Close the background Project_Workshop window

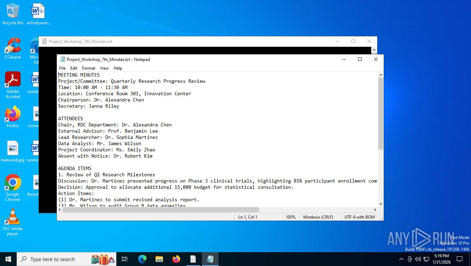pyautogui.click(x=369, y=41)
